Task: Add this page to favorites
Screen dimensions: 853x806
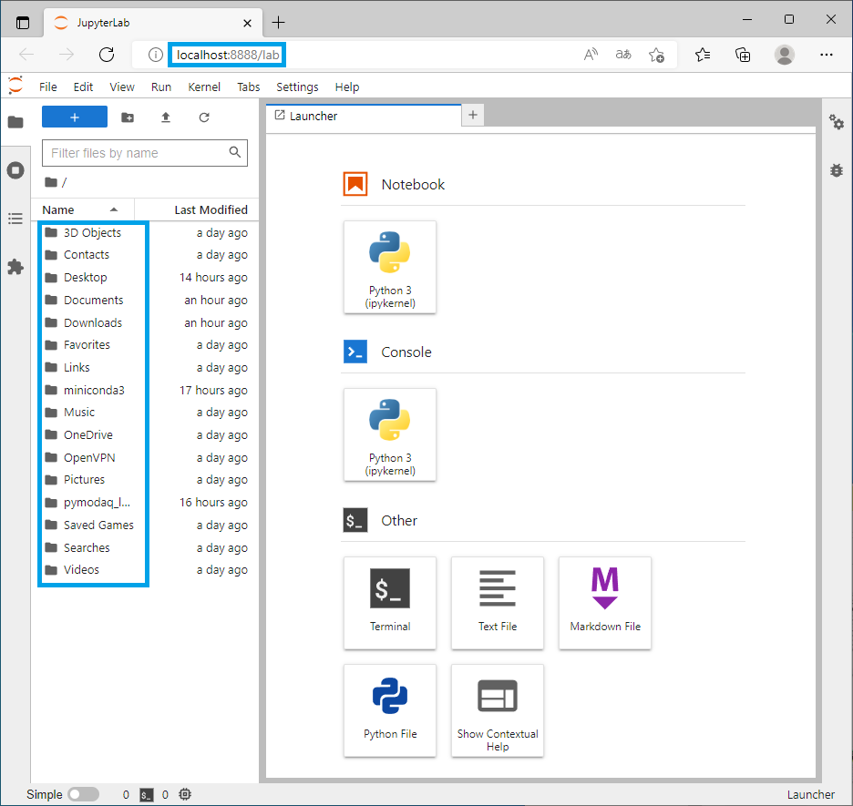Action: (x=657, y=55)
